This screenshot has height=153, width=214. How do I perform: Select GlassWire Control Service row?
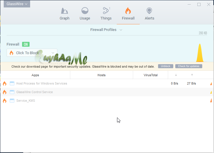click(107, 92)
